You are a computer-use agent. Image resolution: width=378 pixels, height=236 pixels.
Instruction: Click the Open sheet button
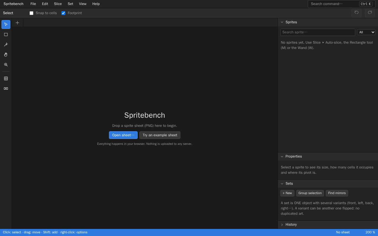(123, 135)
